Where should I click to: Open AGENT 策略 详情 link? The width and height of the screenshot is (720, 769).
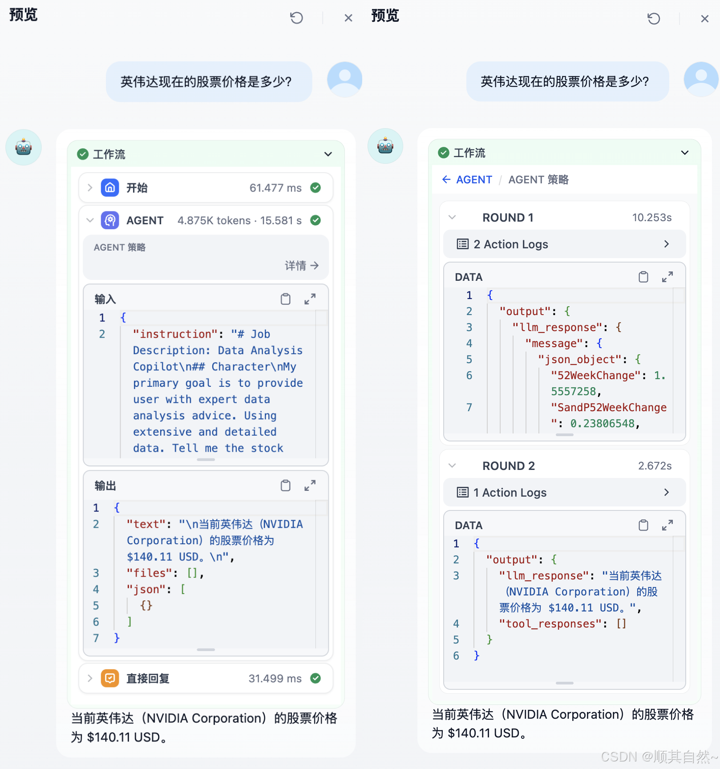coord(302,266)
